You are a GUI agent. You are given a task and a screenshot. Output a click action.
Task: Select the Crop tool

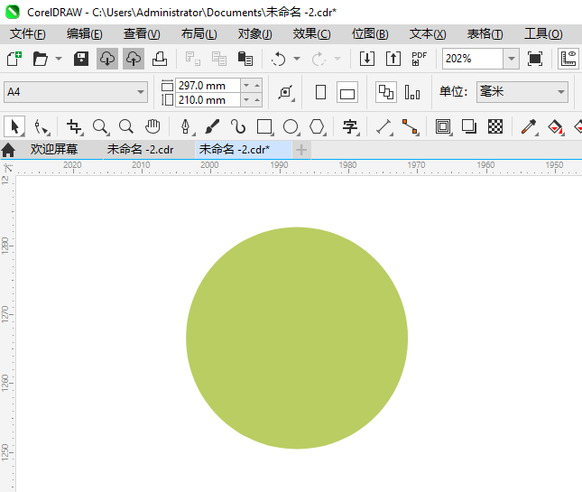point(74,126)
